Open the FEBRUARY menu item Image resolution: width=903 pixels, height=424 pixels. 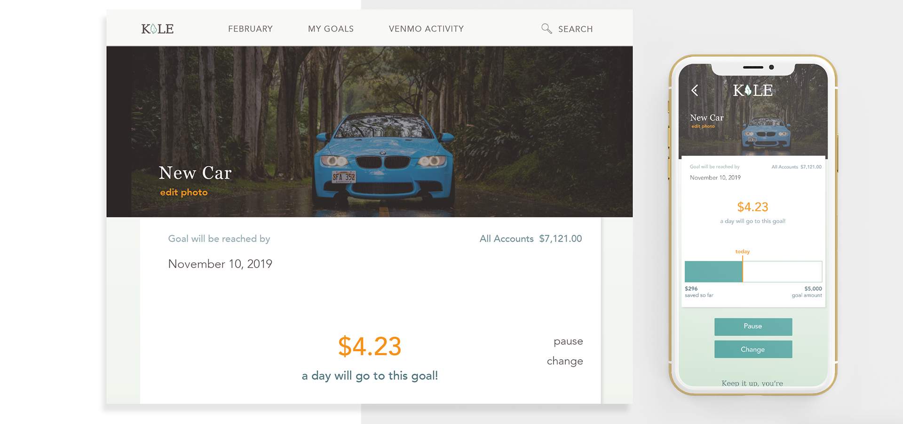(250, 29)
